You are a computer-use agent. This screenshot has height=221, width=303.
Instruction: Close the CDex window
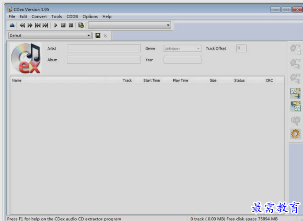coord(298,10)
